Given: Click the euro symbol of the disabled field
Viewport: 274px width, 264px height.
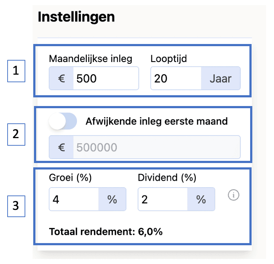Looking at the screenshot, I should tap(61, 147).
